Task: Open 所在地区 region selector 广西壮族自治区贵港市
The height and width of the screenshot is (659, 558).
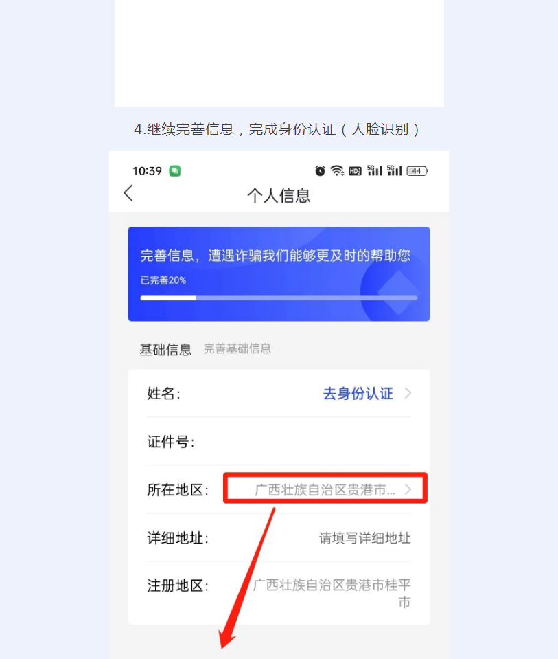Action: (x=325, y=489)
